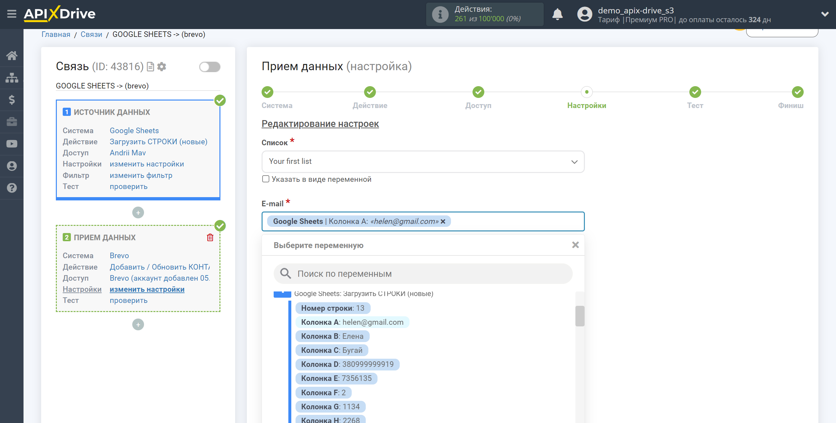Go to the Финиш step
The width and height of the screenshot is (836, 423).
[x=798, y=92]
